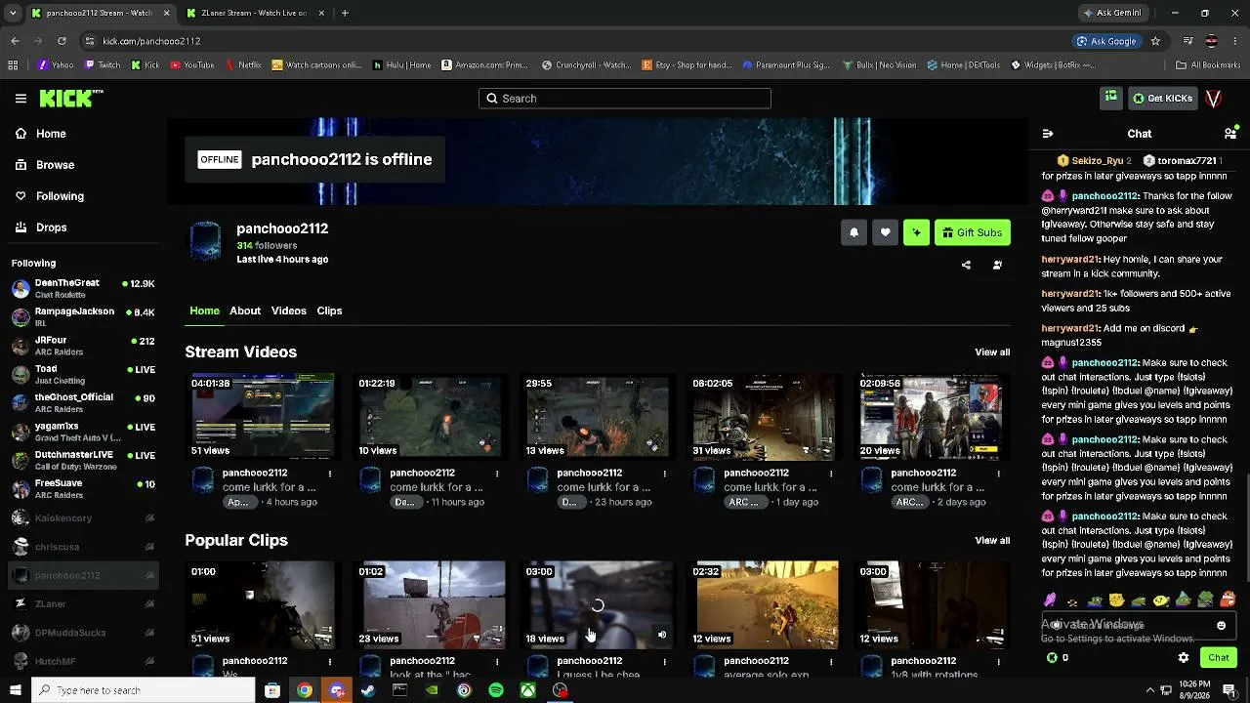Open options for the 4 hours ago video
This screenshot has width=1250, height=703.
coord(330,474)
